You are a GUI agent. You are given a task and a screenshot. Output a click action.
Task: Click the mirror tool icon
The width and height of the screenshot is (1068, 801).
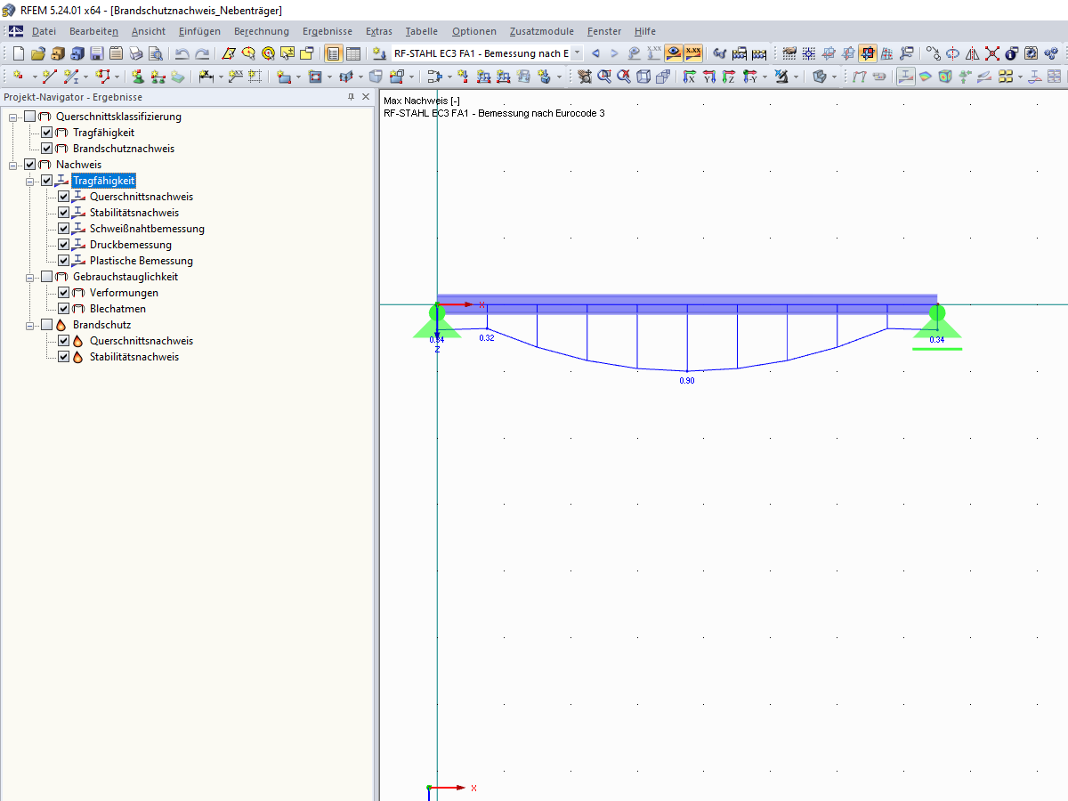[x=973, y=53]
